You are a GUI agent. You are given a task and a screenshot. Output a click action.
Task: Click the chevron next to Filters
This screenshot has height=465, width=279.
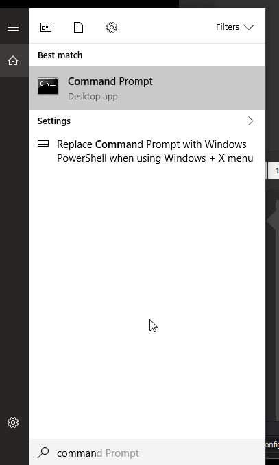[x=249, y=27]
